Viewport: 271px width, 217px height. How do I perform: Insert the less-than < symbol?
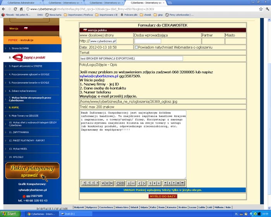point(139,183)
